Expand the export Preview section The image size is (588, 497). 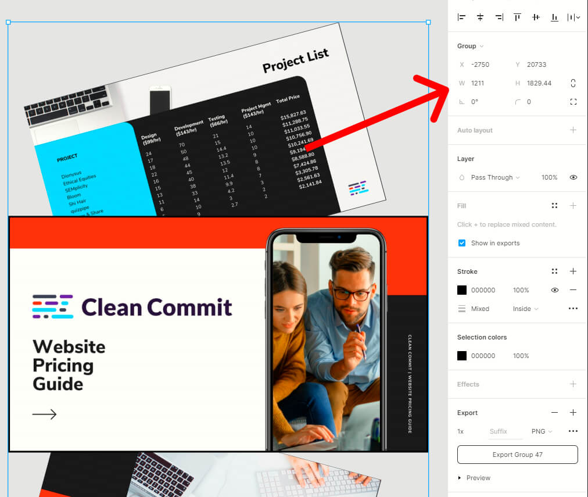pyautogui.click(x=474, y=478)
